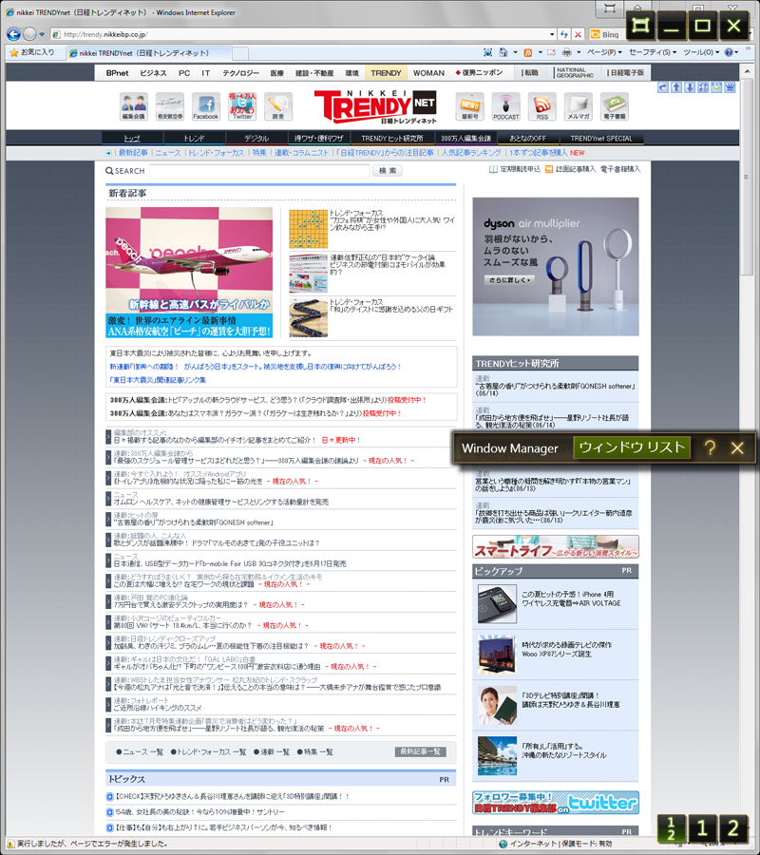The width and height of the screenshot is (760, 855).
Task: Click the 最新記事一覧 gray button
Action: pos(420,751)
